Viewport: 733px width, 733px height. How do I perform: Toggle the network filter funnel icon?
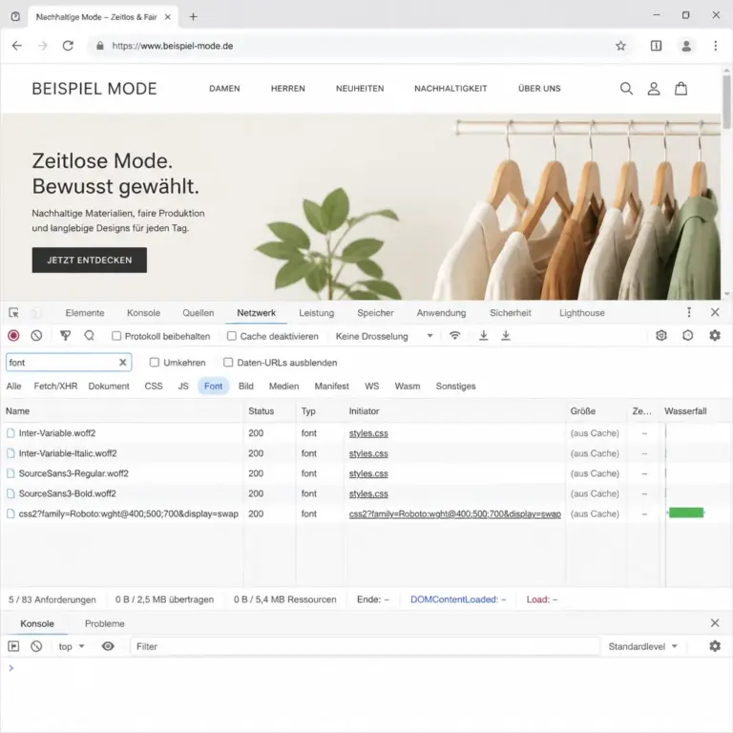click(x=66, y=336)
